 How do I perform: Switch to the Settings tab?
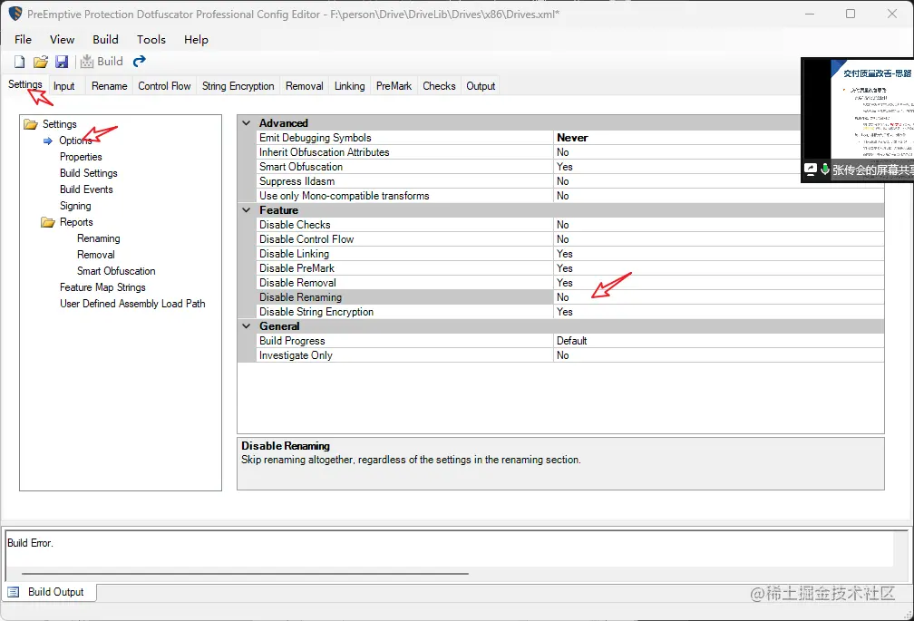tap(25, 84)
